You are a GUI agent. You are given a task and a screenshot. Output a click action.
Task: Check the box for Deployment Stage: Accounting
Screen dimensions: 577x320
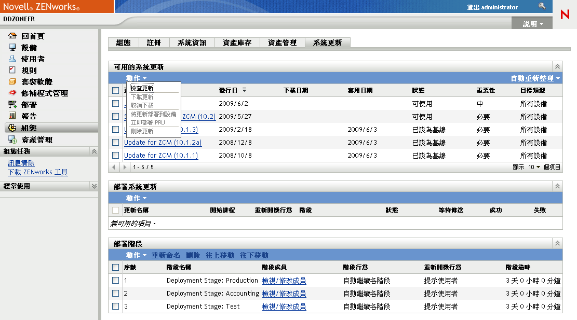(x=115, y=293)
